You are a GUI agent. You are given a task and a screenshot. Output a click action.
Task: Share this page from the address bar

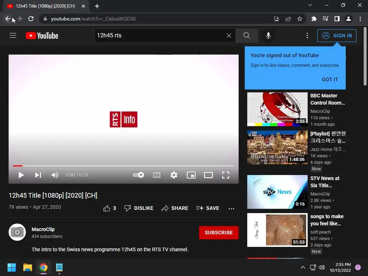tap(288, 19)
